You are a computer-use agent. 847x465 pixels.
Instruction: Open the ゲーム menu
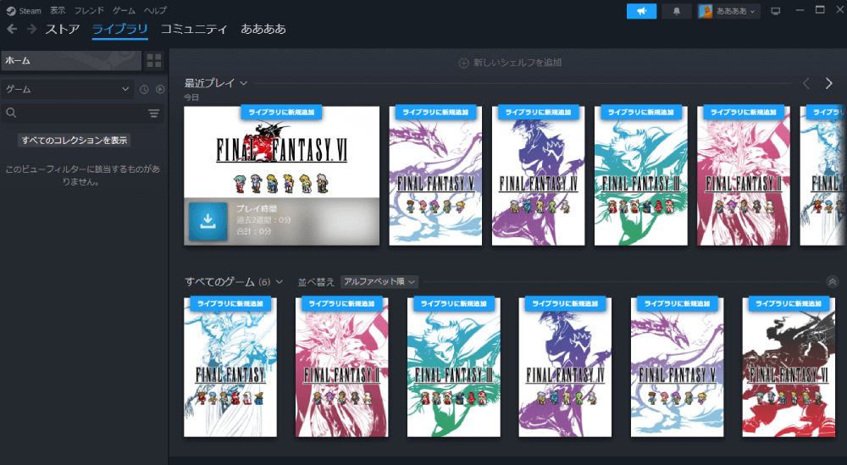tap(125, 10)
